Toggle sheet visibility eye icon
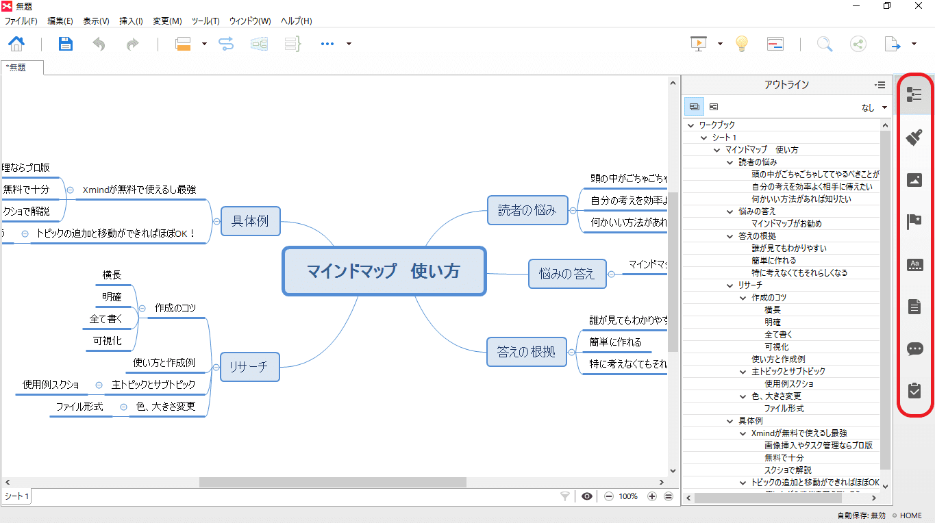935x523 pixels. (x=587, y=496)
